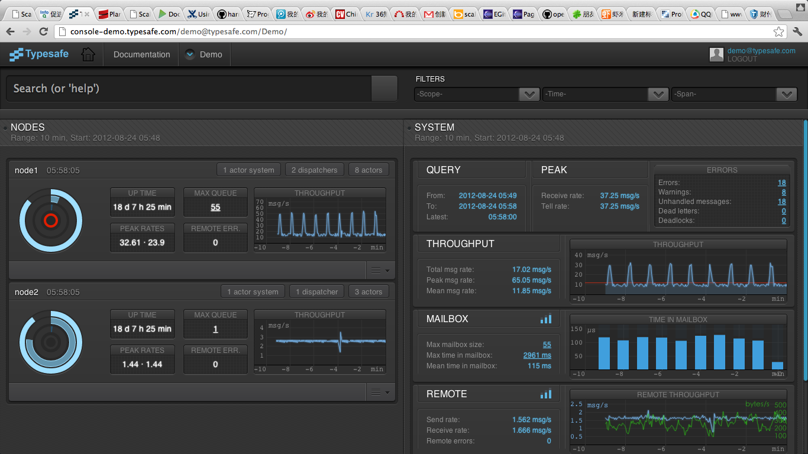
Task: Expand node2 panel options menu
Action: (380, 392)
